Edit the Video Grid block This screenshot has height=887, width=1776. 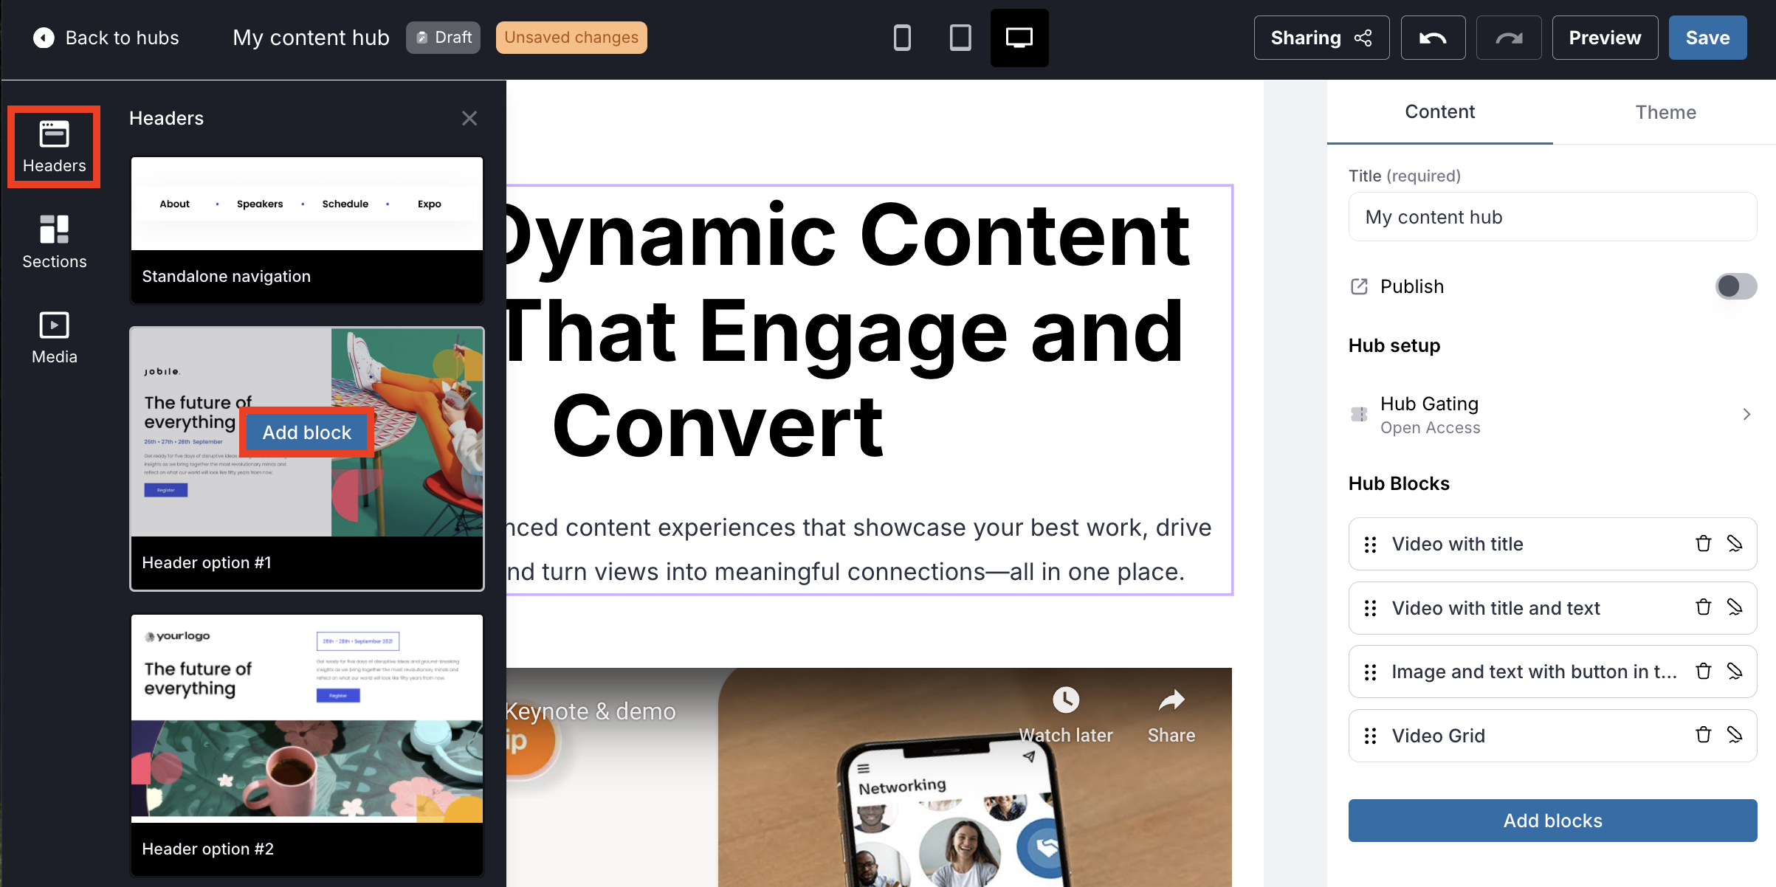[x=1735, y=735]
